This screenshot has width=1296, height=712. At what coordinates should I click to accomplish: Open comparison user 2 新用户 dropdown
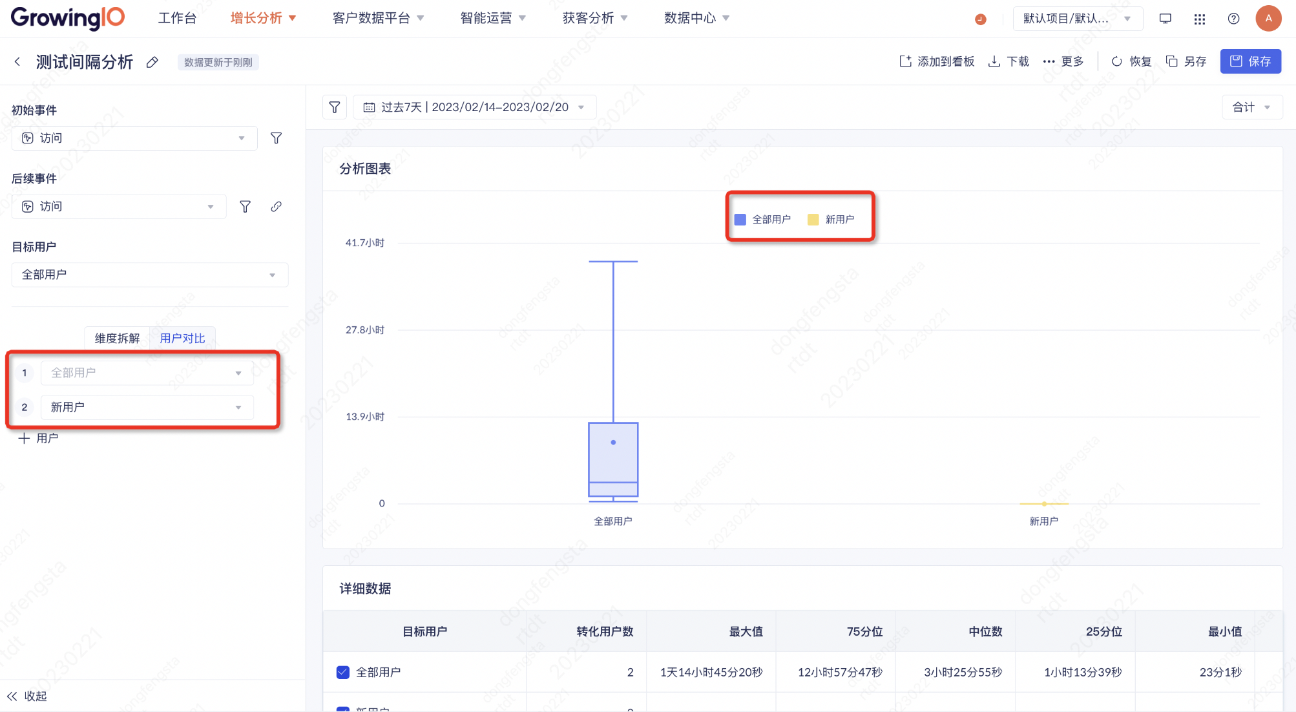(x=147, y=408)
